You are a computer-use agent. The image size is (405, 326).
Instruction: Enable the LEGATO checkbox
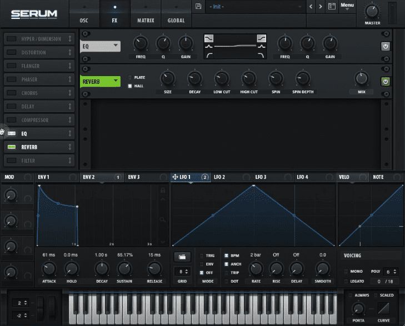346,281
